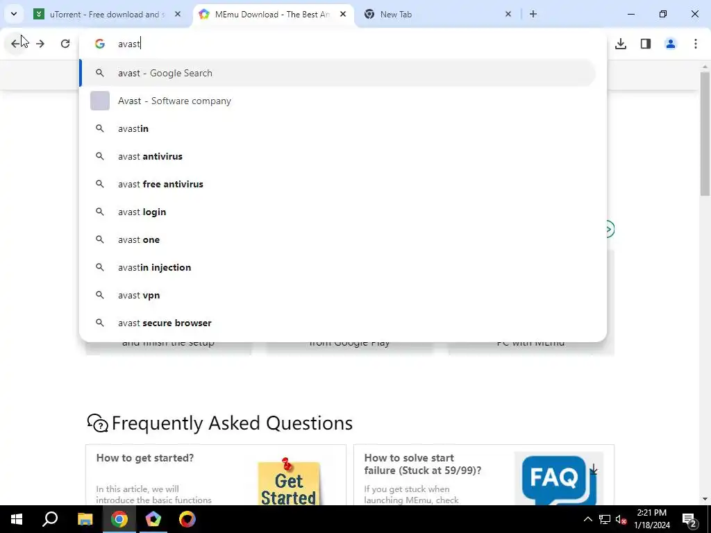Choose the 'avast free antivirus' suggestion
711x533 pixels.
click(x=338, y=184)
